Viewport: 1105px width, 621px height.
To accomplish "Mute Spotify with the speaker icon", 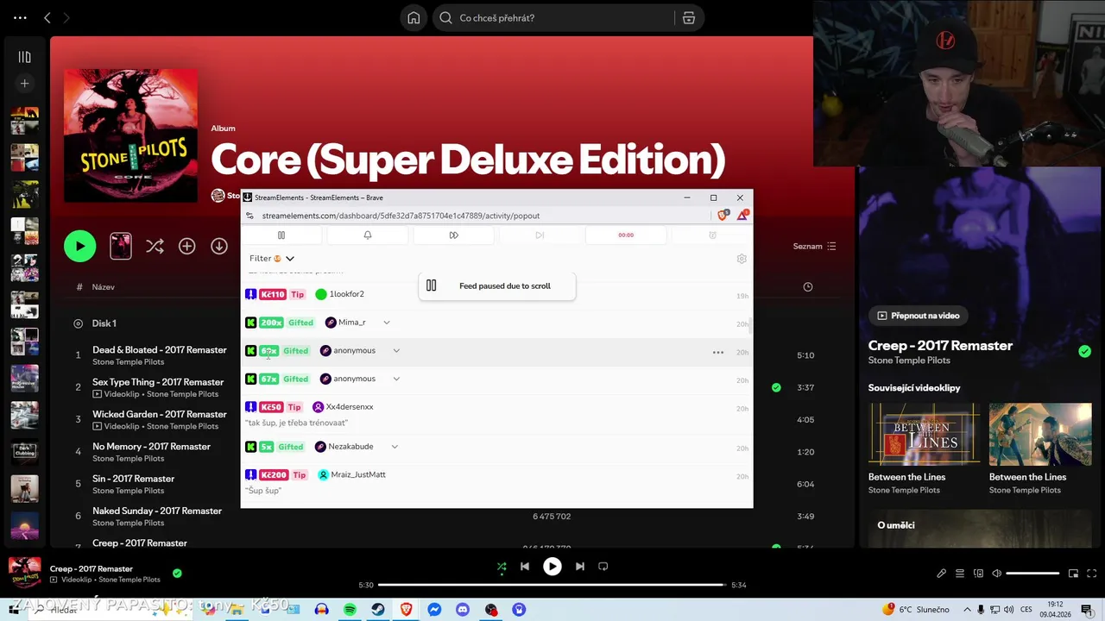I will pyautogui.click(x=996, y=574).
